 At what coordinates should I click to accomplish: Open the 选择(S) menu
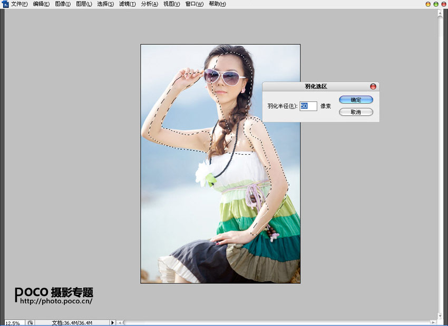coord(105,4)
